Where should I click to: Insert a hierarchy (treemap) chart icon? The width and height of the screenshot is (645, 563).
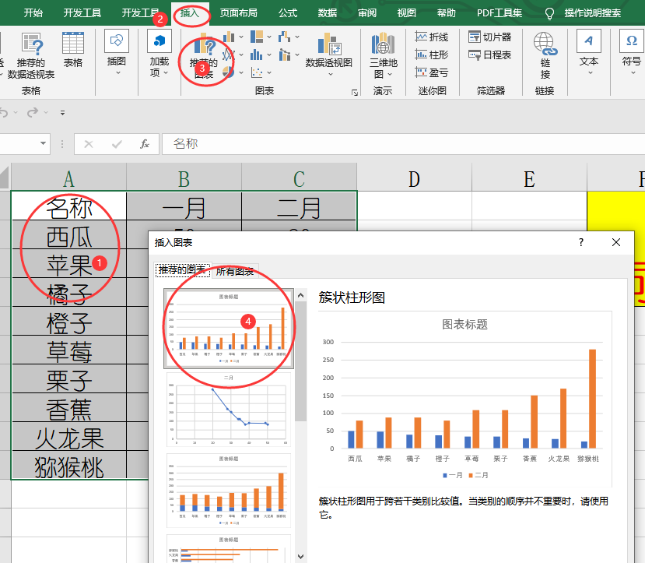(257, 37)
